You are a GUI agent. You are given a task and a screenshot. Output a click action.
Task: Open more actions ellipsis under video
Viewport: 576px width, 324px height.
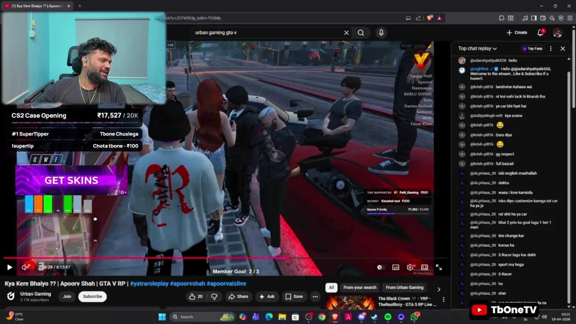(x=315, y=297)
